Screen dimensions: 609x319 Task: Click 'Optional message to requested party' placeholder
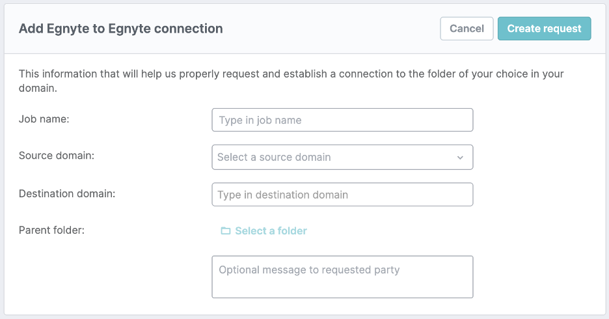coord(309,270)
